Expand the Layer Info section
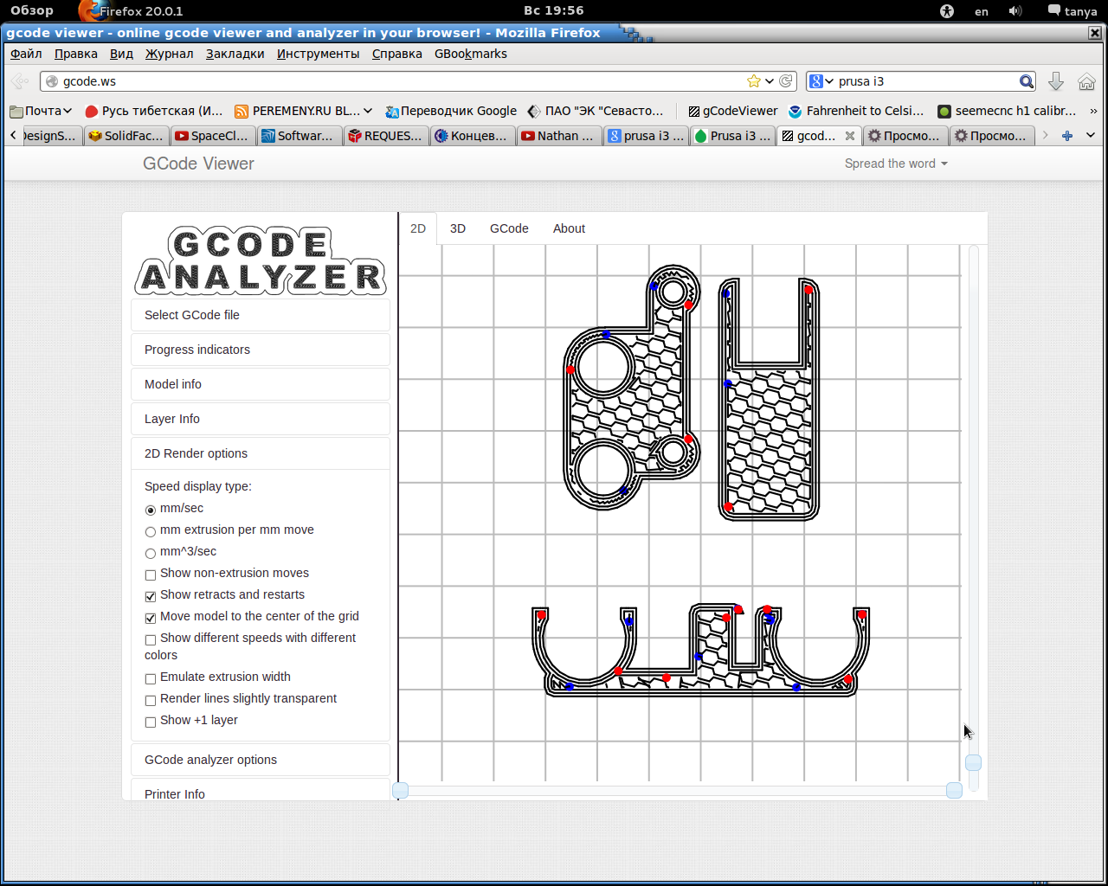The width and height of the screenshot is (1108, 886). click(172, 419)
